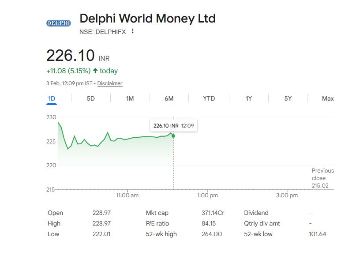The height and width of the screenshot is (256, 341).
Task: Click the green dot chart marker
Action: [x=173, y=136]
